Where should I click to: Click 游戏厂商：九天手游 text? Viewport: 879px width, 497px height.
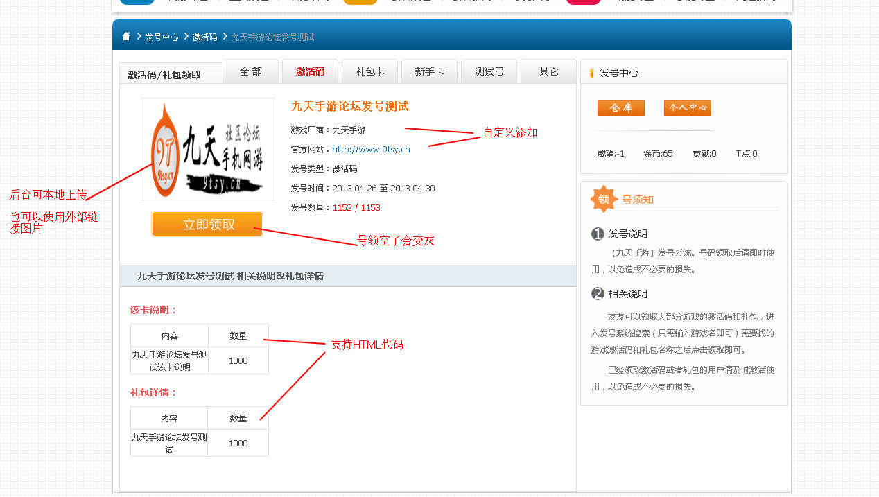(x=329, y=130)
